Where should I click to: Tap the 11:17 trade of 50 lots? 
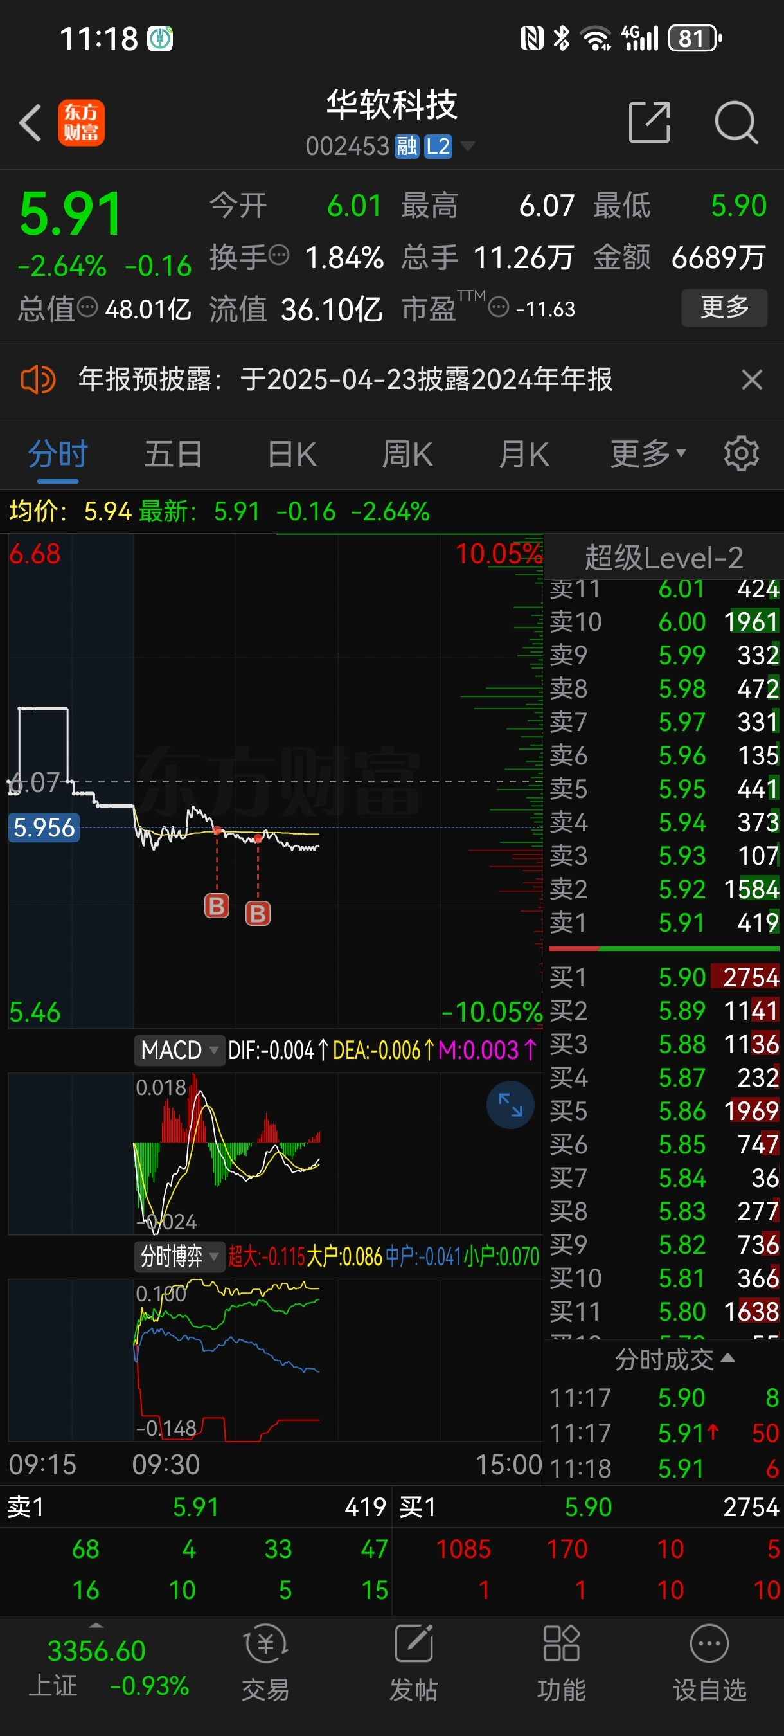pos(663,1433)
